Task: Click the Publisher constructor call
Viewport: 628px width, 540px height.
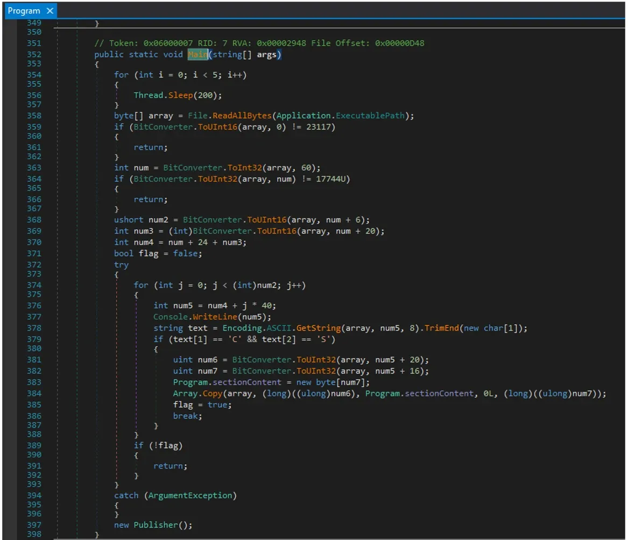Action: click(156, 525)
